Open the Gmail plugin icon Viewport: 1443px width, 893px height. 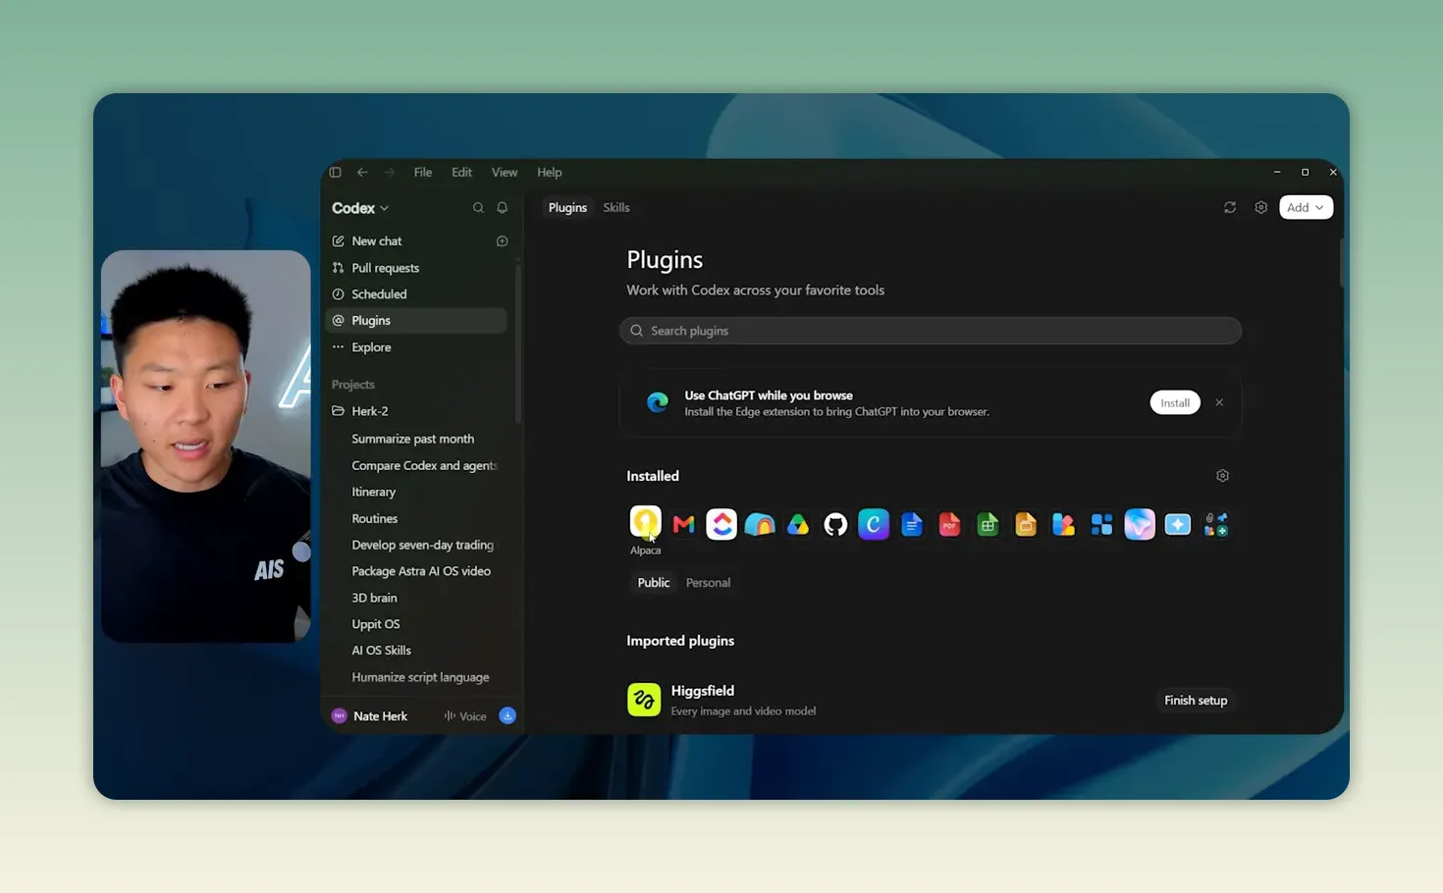pos(683,525)
